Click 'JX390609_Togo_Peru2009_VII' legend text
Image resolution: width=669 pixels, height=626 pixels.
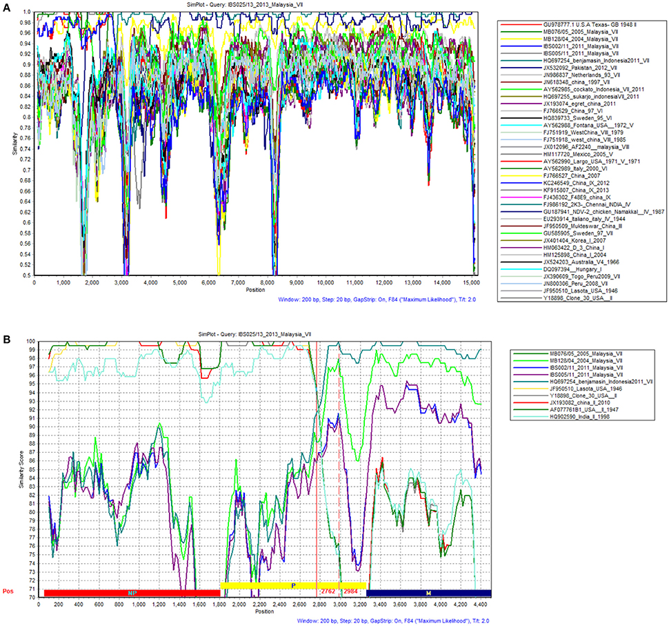(x=581, y=277)
